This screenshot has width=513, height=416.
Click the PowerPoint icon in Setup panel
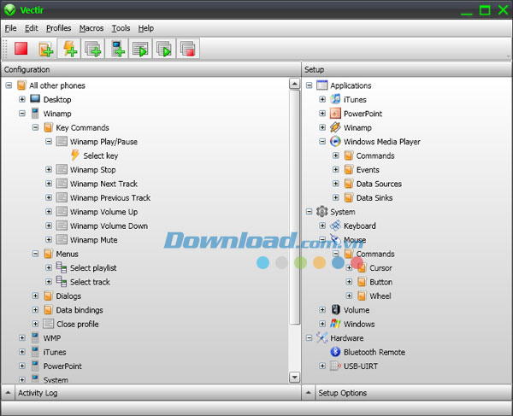335,114
